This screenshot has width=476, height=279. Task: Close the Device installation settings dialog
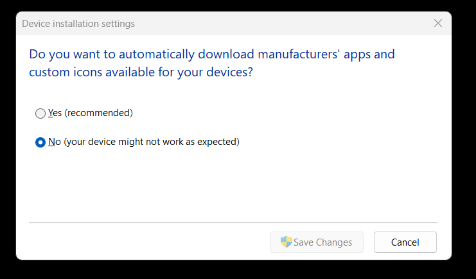(x=438, y=23)
